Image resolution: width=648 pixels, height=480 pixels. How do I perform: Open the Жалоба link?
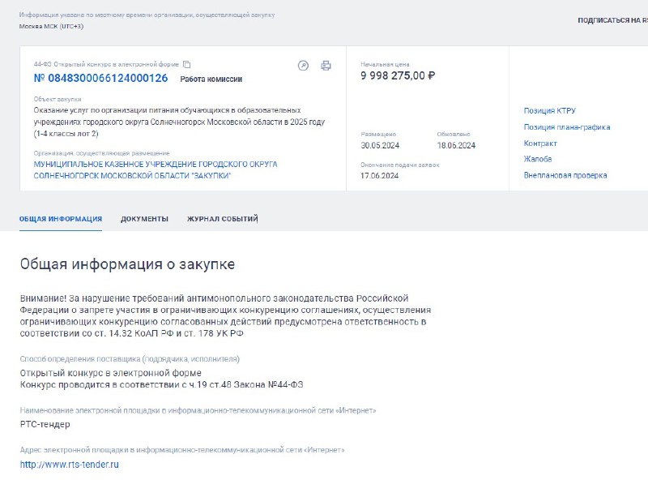[x=538, y=159]
